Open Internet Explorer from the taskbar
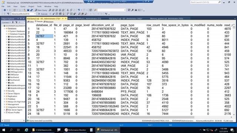237x133 pixels. tap(26, 130)
